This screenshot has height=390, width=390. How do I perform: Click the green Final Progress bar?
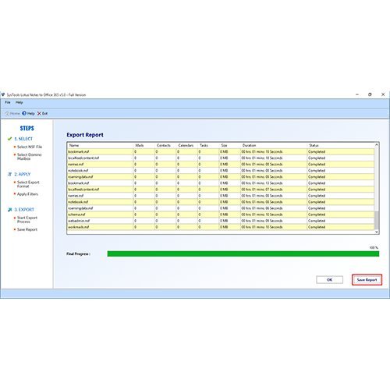[x=243, y=253]
